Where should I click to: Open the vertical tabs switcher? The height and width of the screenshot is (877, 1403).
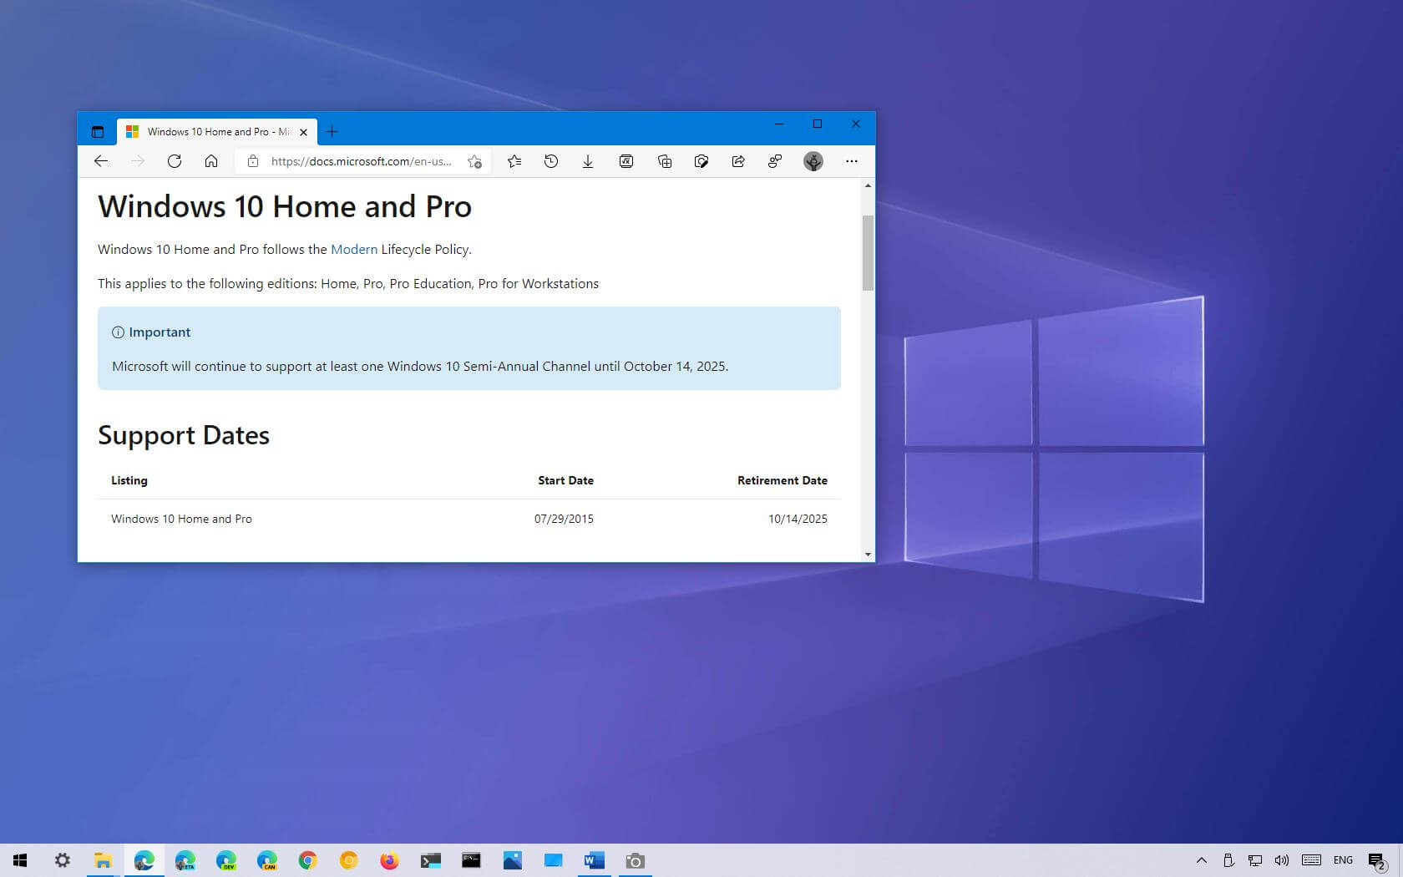pyautogui.click(x=98, y=131)
